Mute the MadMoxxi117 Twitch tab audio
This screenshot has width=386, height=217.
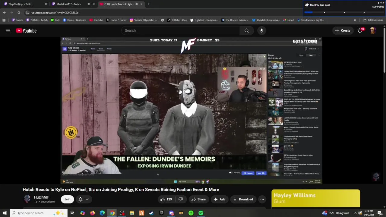point(89,4)
